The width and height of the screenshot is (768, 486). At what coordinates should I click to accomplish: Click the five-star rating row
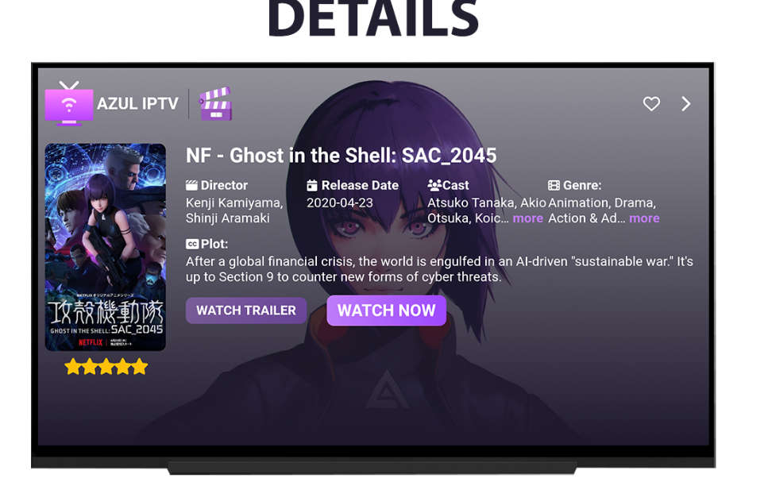[x=106, y=366]
